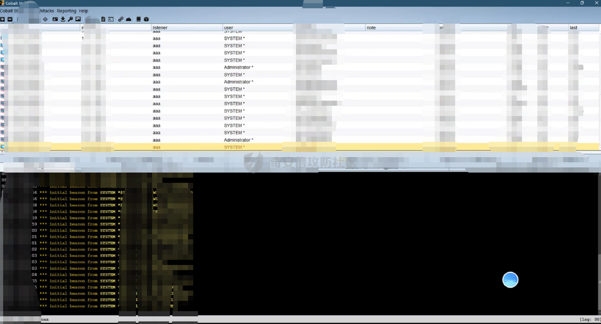Click the cube About icon in toolbar
Screen dimensions: 601x324
click(146, 19)
